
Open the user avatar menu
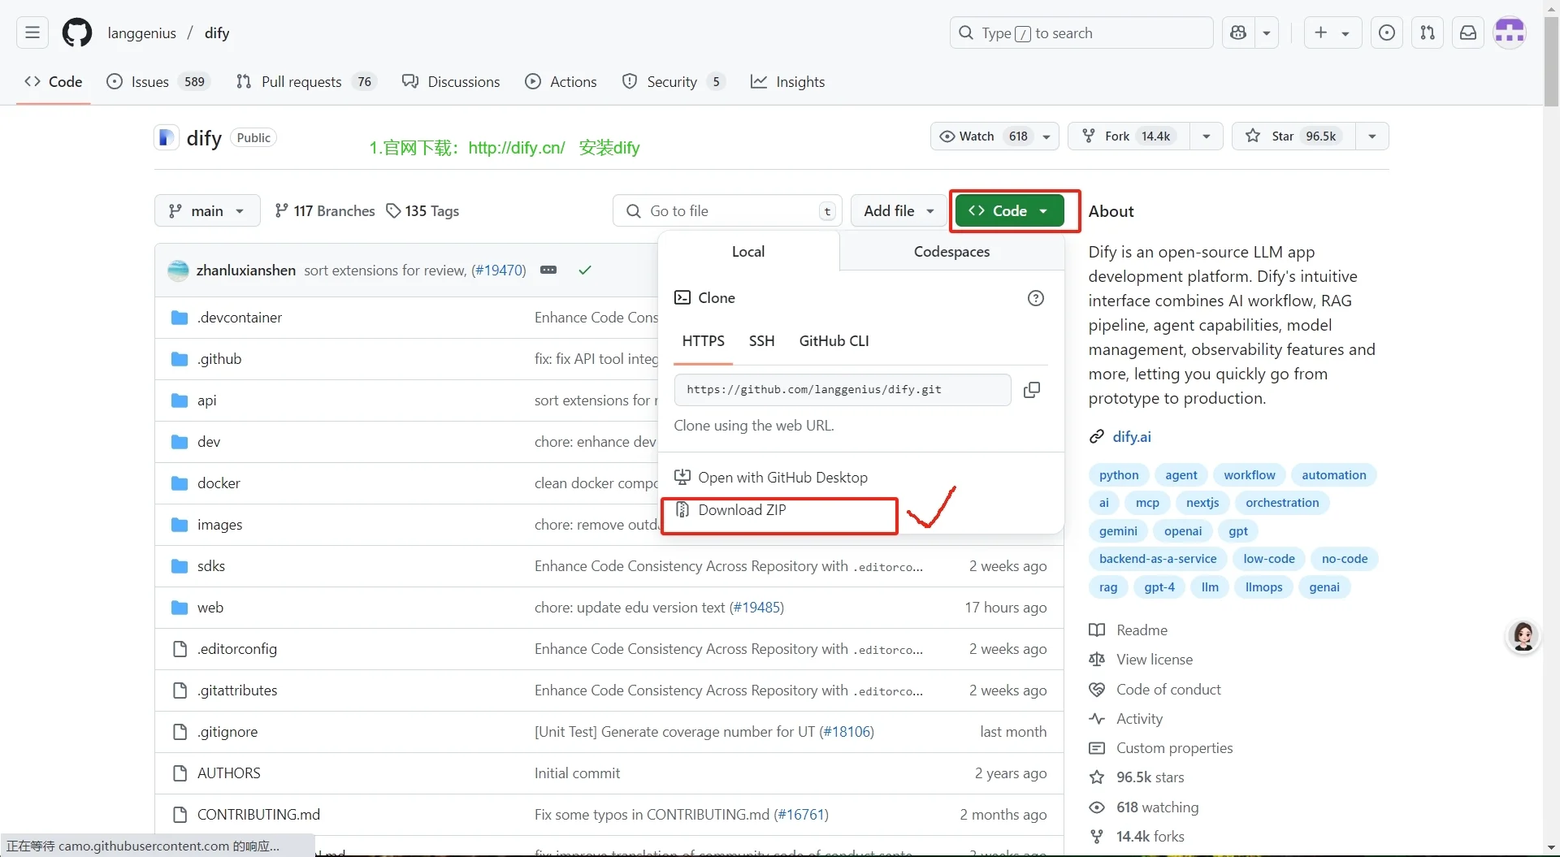(x=1510, y=32)
